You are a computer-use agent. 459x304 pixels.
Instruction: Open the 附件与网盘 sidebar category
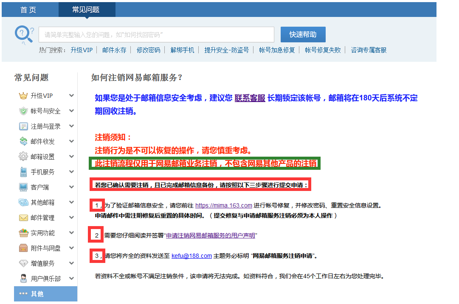pyautogui.click(x=46, y=248)
